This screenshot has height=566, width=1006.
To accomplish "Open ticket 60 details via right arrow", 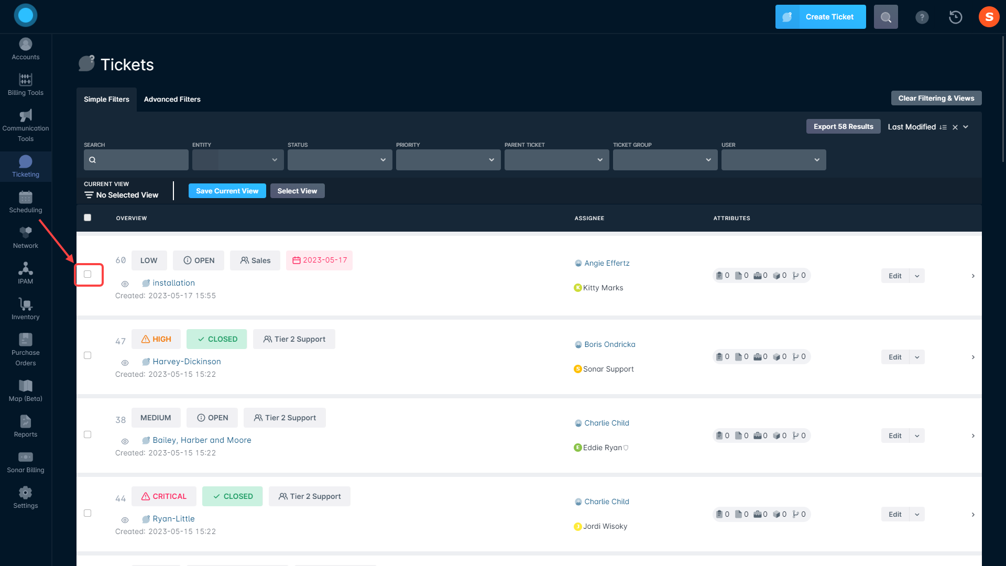I will [x=973, y=276].
